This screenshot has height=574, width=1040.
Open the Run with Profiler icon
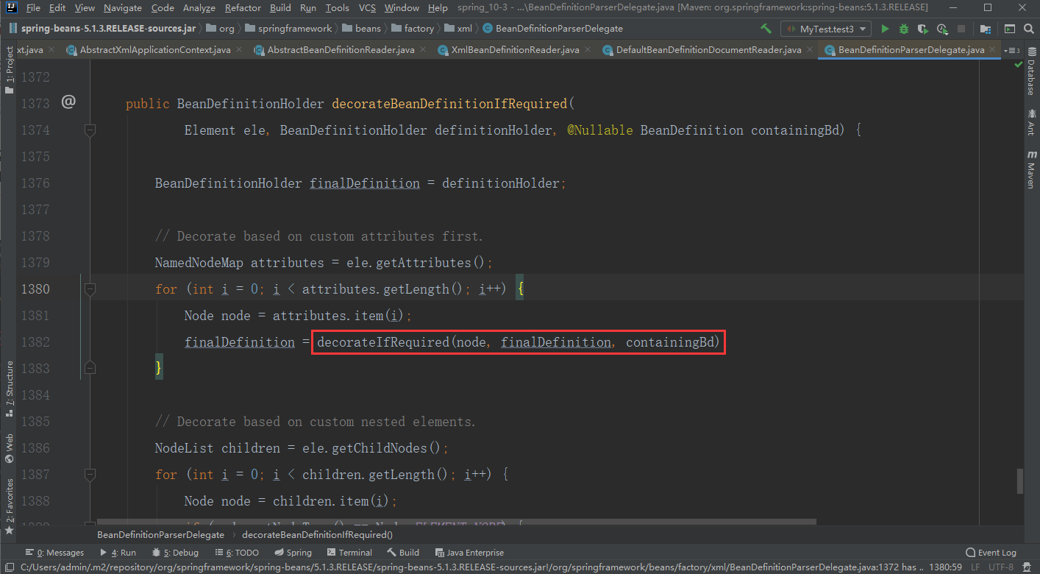[943, 29]
